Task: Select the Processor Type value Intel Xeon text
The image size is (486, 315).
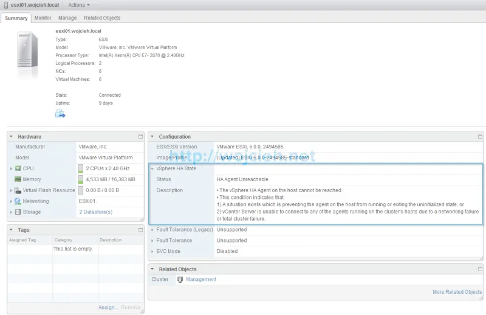Action: (142, 55)
